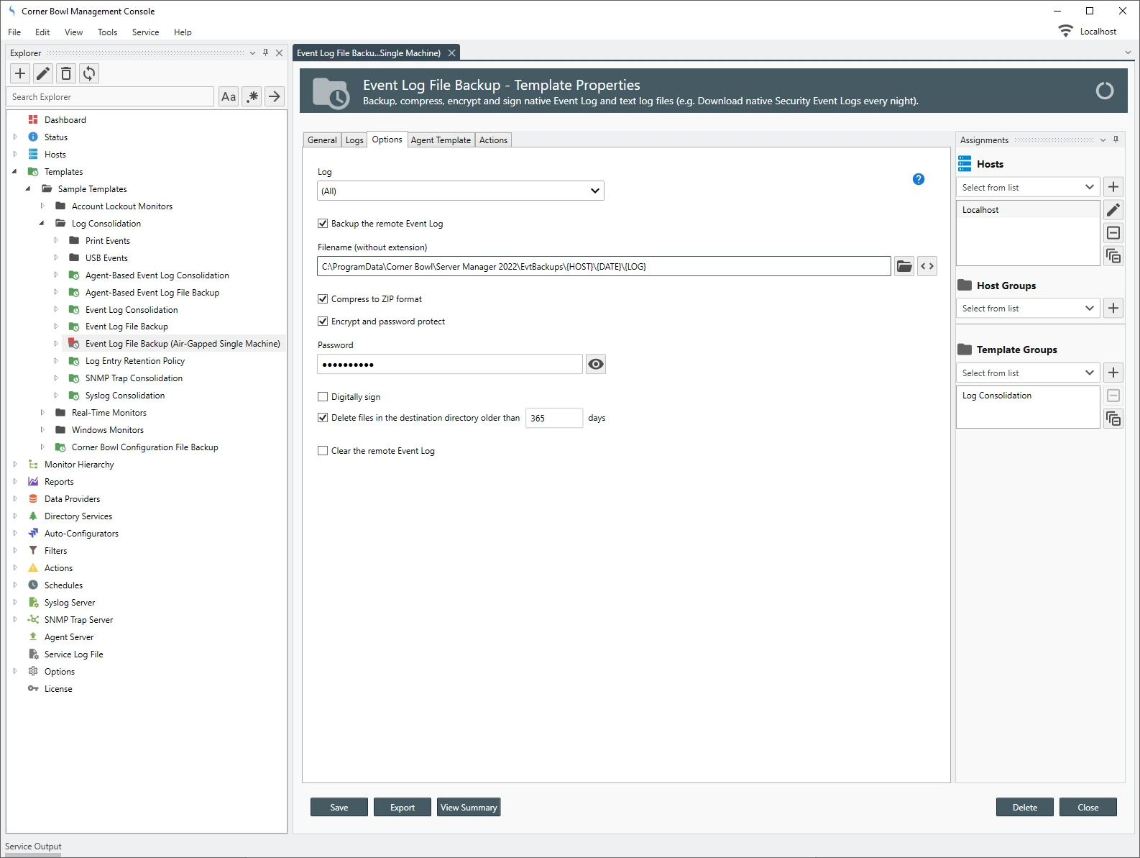
Task: Click the pencil edit icon in Explorer toolbar
Action: pyautogui.click(x=43, y=73)
